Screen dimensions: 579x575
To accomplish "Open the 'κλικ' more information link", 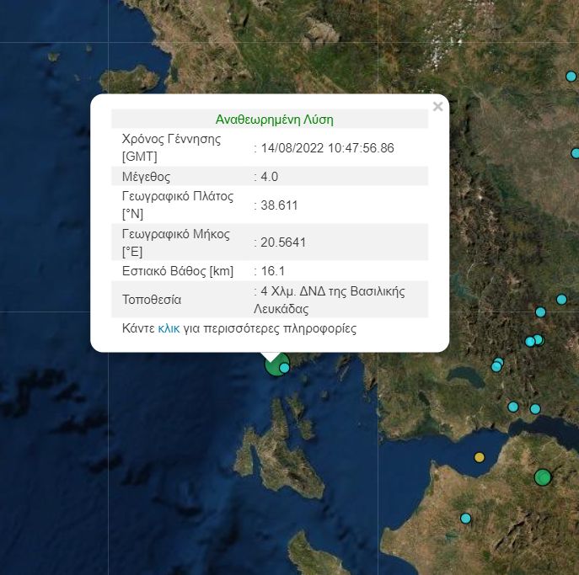I will point(169,328).
